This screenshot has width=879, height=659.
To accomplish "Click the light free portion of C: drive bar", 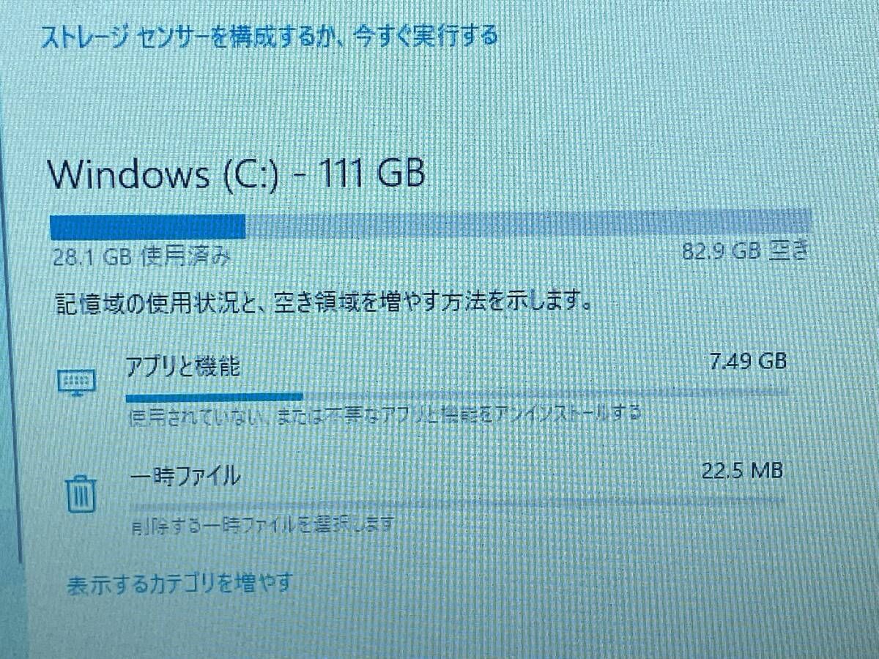I will pos(529,223).
